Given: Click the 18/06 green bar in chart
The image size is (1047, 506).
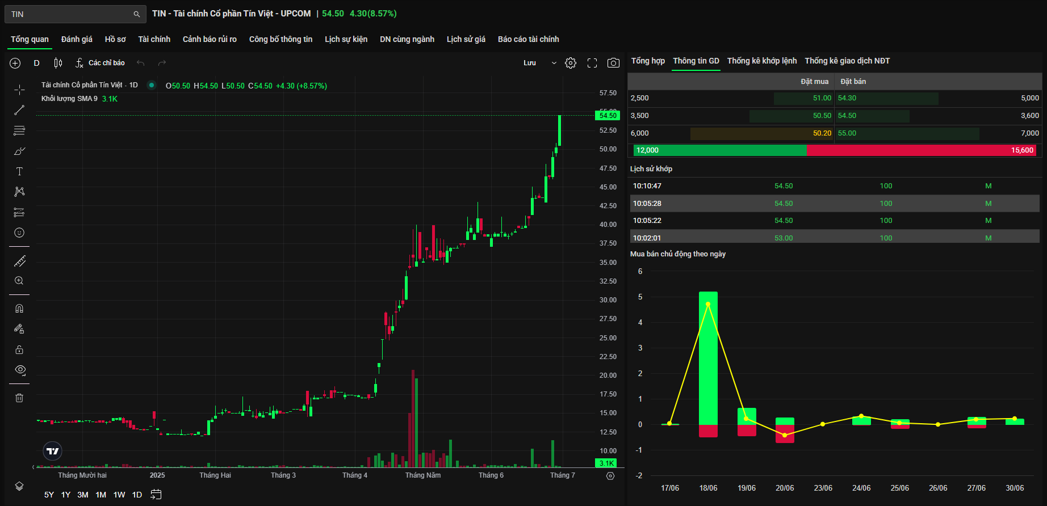Looking at the screenshot, I should pyautogui.click(x=708, y=358).
